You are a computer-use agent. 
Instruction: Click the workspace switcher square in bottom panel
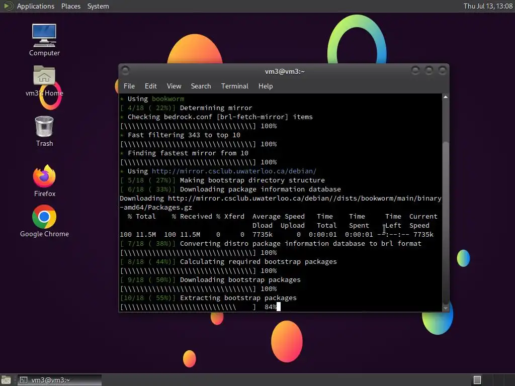pyautogui.click(x=477, y=380)
